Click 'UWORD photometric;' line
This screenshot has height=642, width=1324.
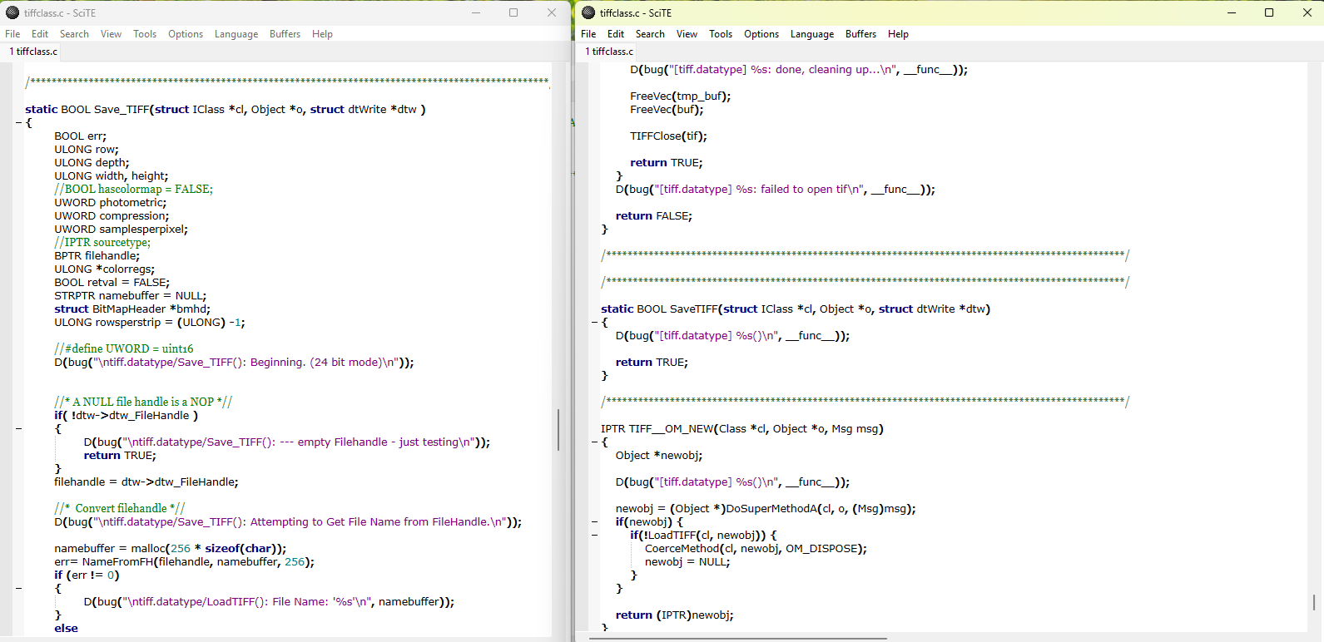click(x=111, y=202)
